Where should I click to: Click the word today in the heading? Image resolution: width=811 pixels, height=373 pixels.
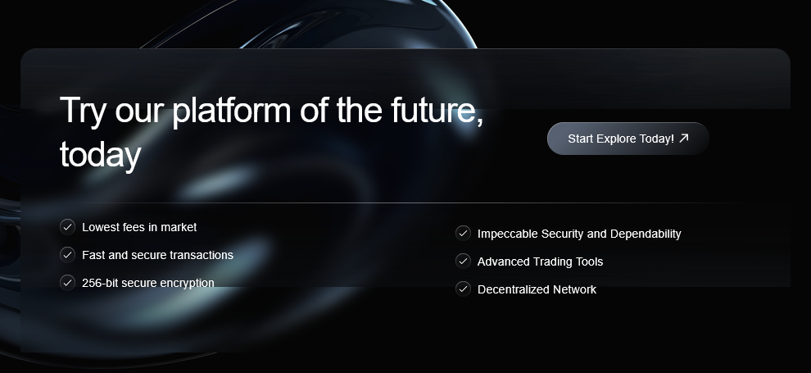[x=100, y=154]
